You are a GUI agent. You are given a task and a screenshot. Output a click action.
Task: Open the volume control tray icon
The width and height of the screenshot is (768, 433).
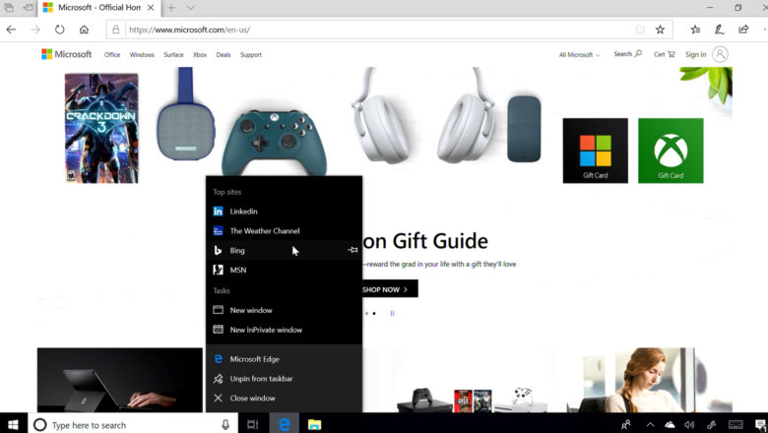pyautogui.click(x=689, y=425)
